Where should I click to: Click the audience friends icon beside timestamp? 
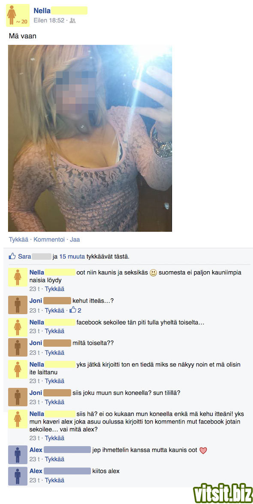tap(72, 21)
